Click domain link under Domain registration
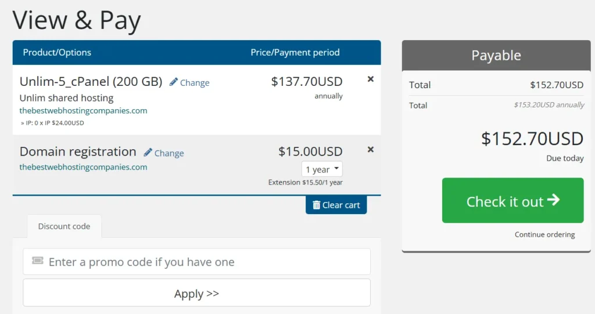The height and width of the screenshot is (314, 595). 83,167
